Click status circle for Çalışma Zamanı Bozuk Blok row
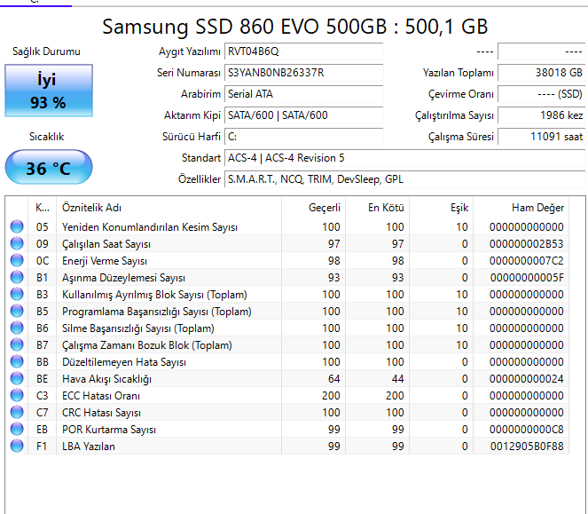Viewport: 588px width, 514px height. point(17,345)
